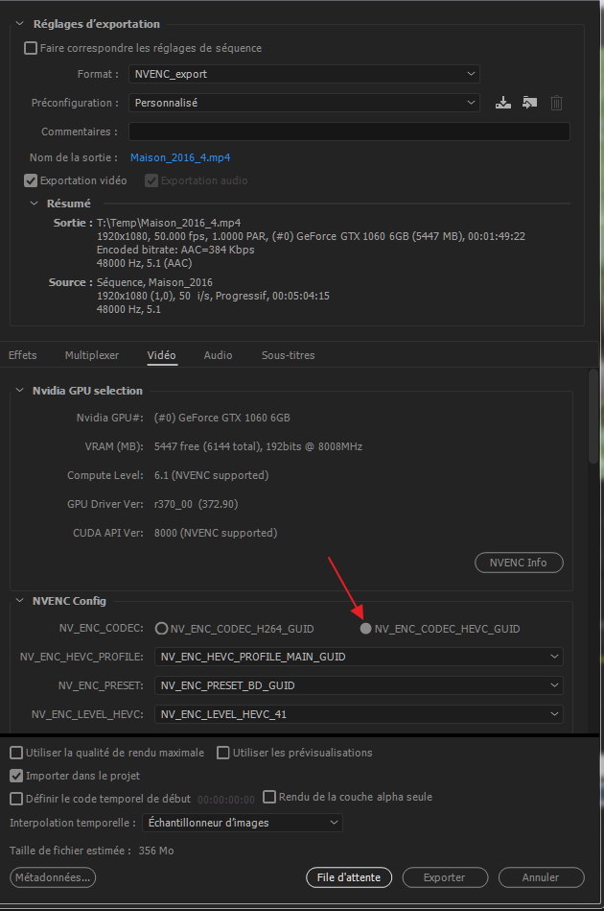Click the Encoded bitrate AAC=384 Kbps text

point(175,250)
